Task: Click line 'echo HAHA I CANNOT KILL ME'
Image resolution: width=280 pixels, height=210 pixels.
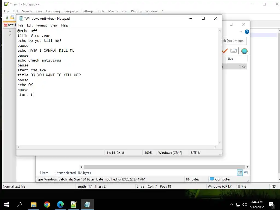Action: pos(46,51)
